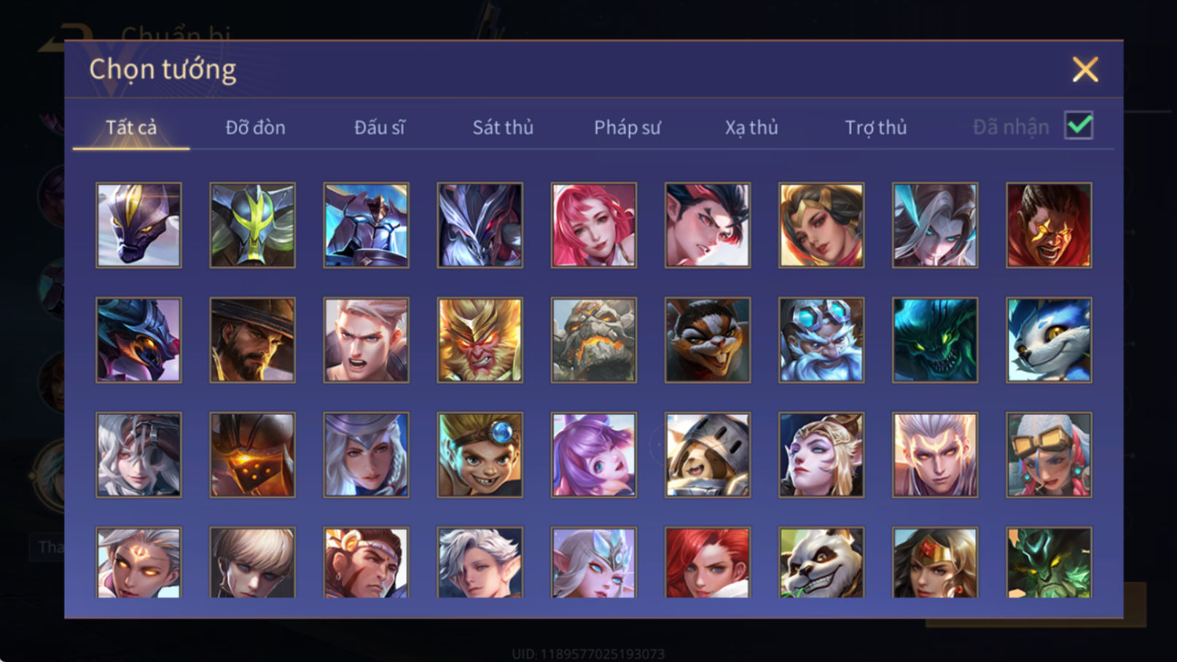The height and width of the screenshot is (662, 1177).
Task: Select the armored raccoon hero portrait
Action: click(708, 455)
